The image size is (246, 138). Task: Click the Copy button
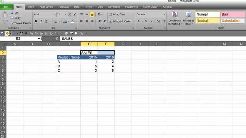(x=16, y=18)
